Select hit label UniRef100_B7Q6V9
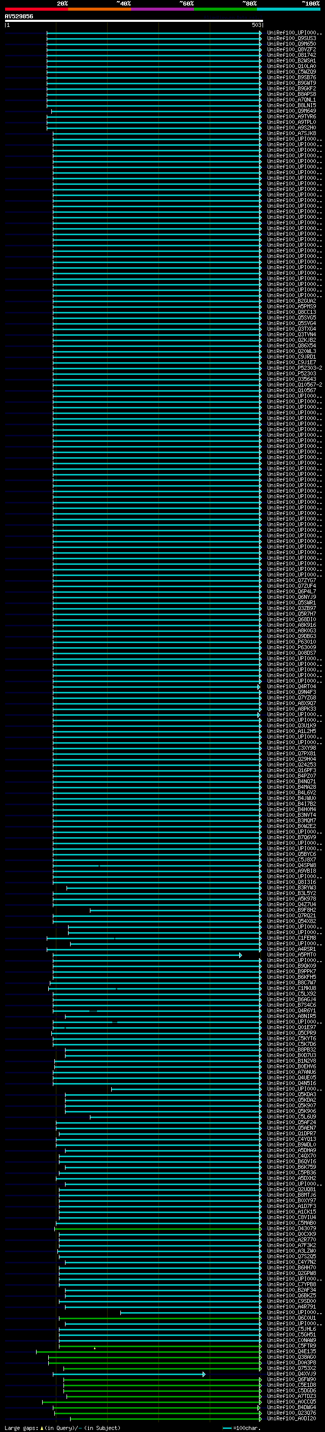 click(x=291, y=837)
